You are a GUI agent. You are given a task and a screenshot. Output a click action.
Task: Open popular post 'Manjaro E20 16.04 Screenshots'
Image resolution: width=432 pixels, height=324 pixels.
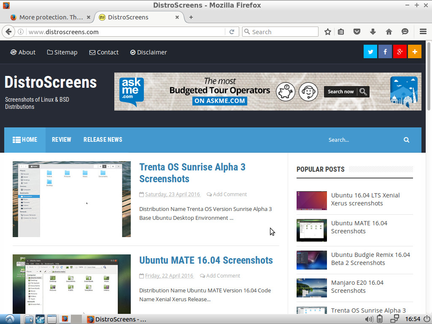pos(357,286)
